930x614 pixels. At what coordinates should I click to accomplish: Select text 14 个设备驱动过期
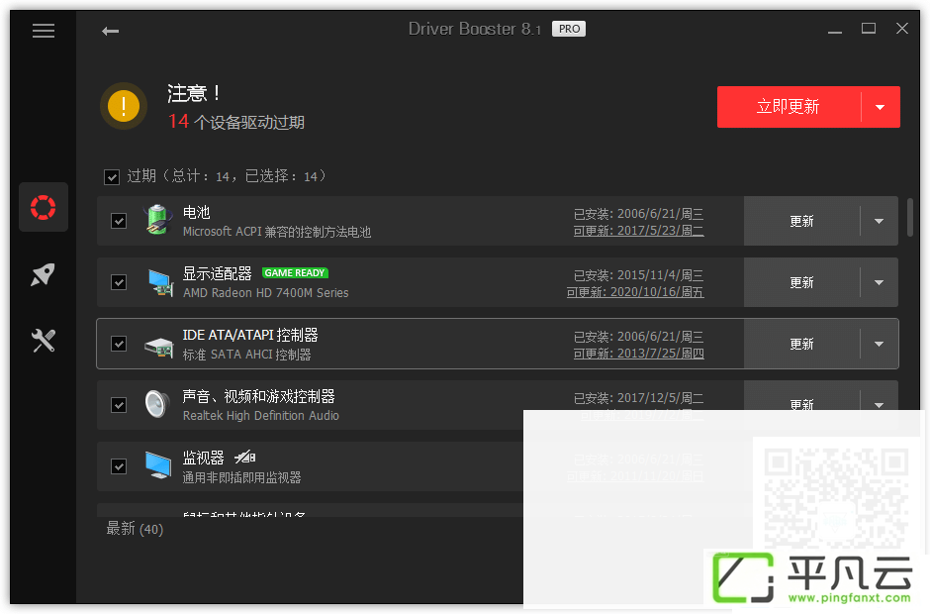point(236,122)
